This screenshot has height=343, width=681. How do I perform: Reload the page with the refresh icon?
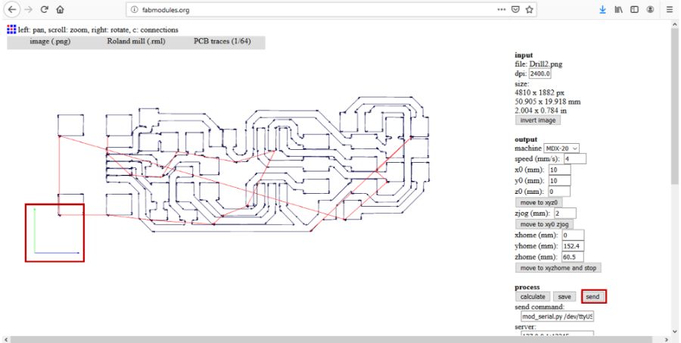pyautogui.click(x=45, y=10)
